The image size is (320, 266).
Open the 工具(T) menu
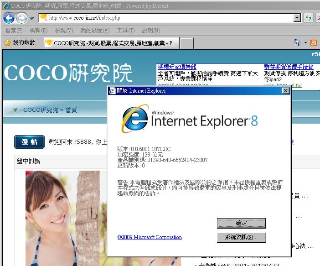[x=126, y=31]
